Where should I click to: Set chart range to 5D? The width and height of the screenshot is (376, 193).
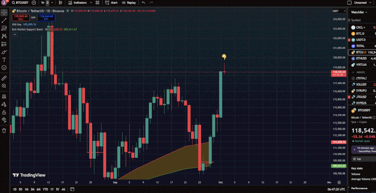[21, 189]
